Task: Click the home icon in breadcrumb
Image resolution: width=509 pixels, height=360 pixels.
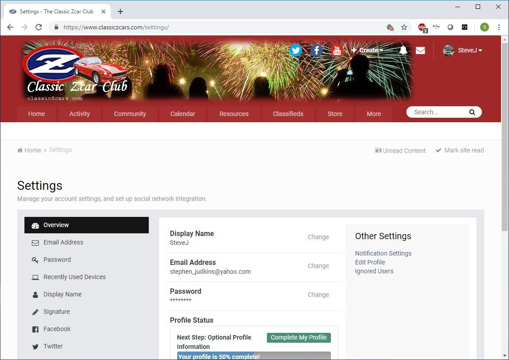Action: [20, 150]
